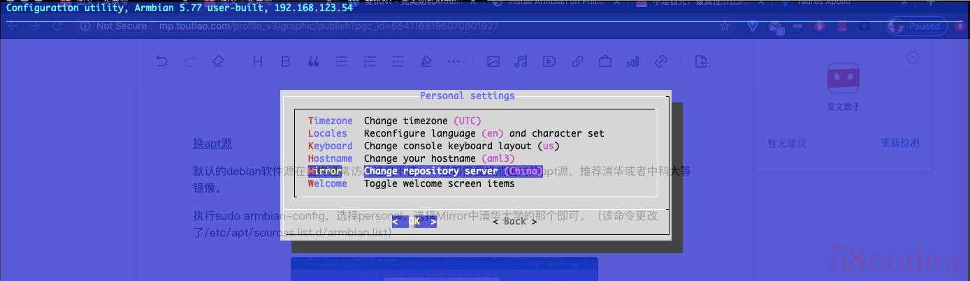
Task: Insert a horizontal divider line
Action: click(x=398, y=61)
